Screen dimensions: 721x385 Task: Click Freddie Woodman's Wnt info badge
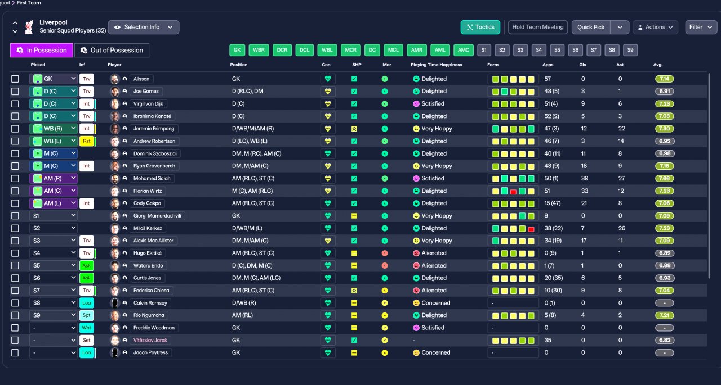(x=87, y=328)
